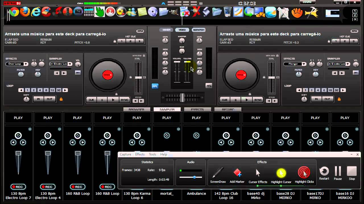The image size is (364, 204).
Task: Pause the right deck
Action: point(235,100)
